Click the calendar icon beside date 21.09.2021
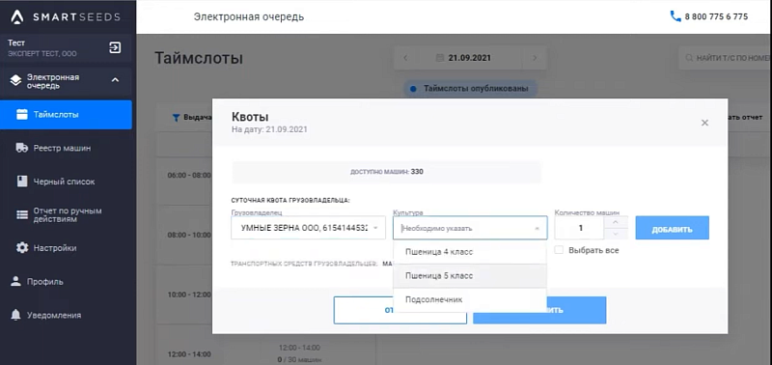The width and height of the screenshot is (772, 365). (x=440, y=58)
